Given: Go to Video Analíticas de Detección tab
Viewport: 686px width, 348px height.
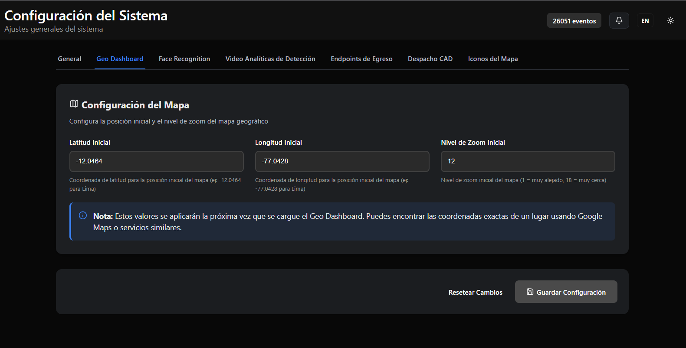Looking at the screenshot, I should click(270, 59).
